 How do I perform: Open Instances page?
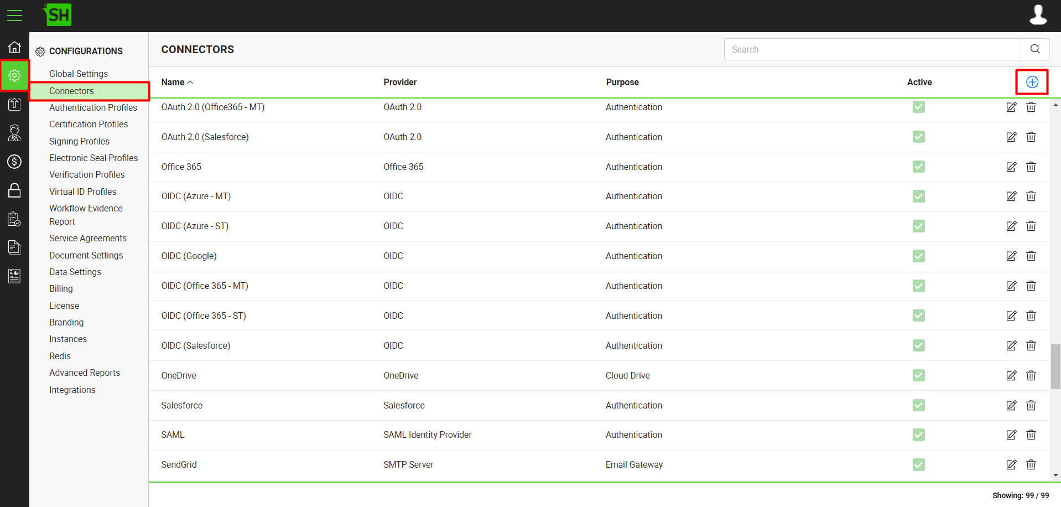point(68,339)
